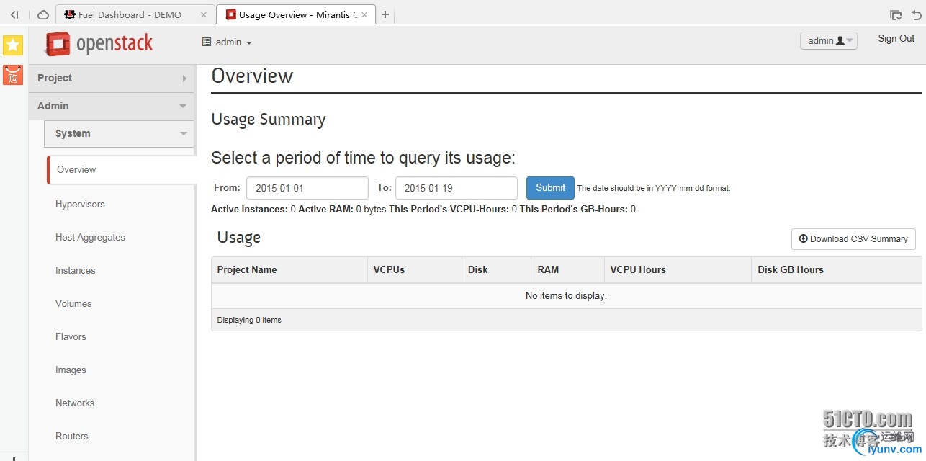The width and height of the screenshot is (926, 461).
Task: Switch to Fuel Dashboard - DEMO tab
Action: (135, 14)
